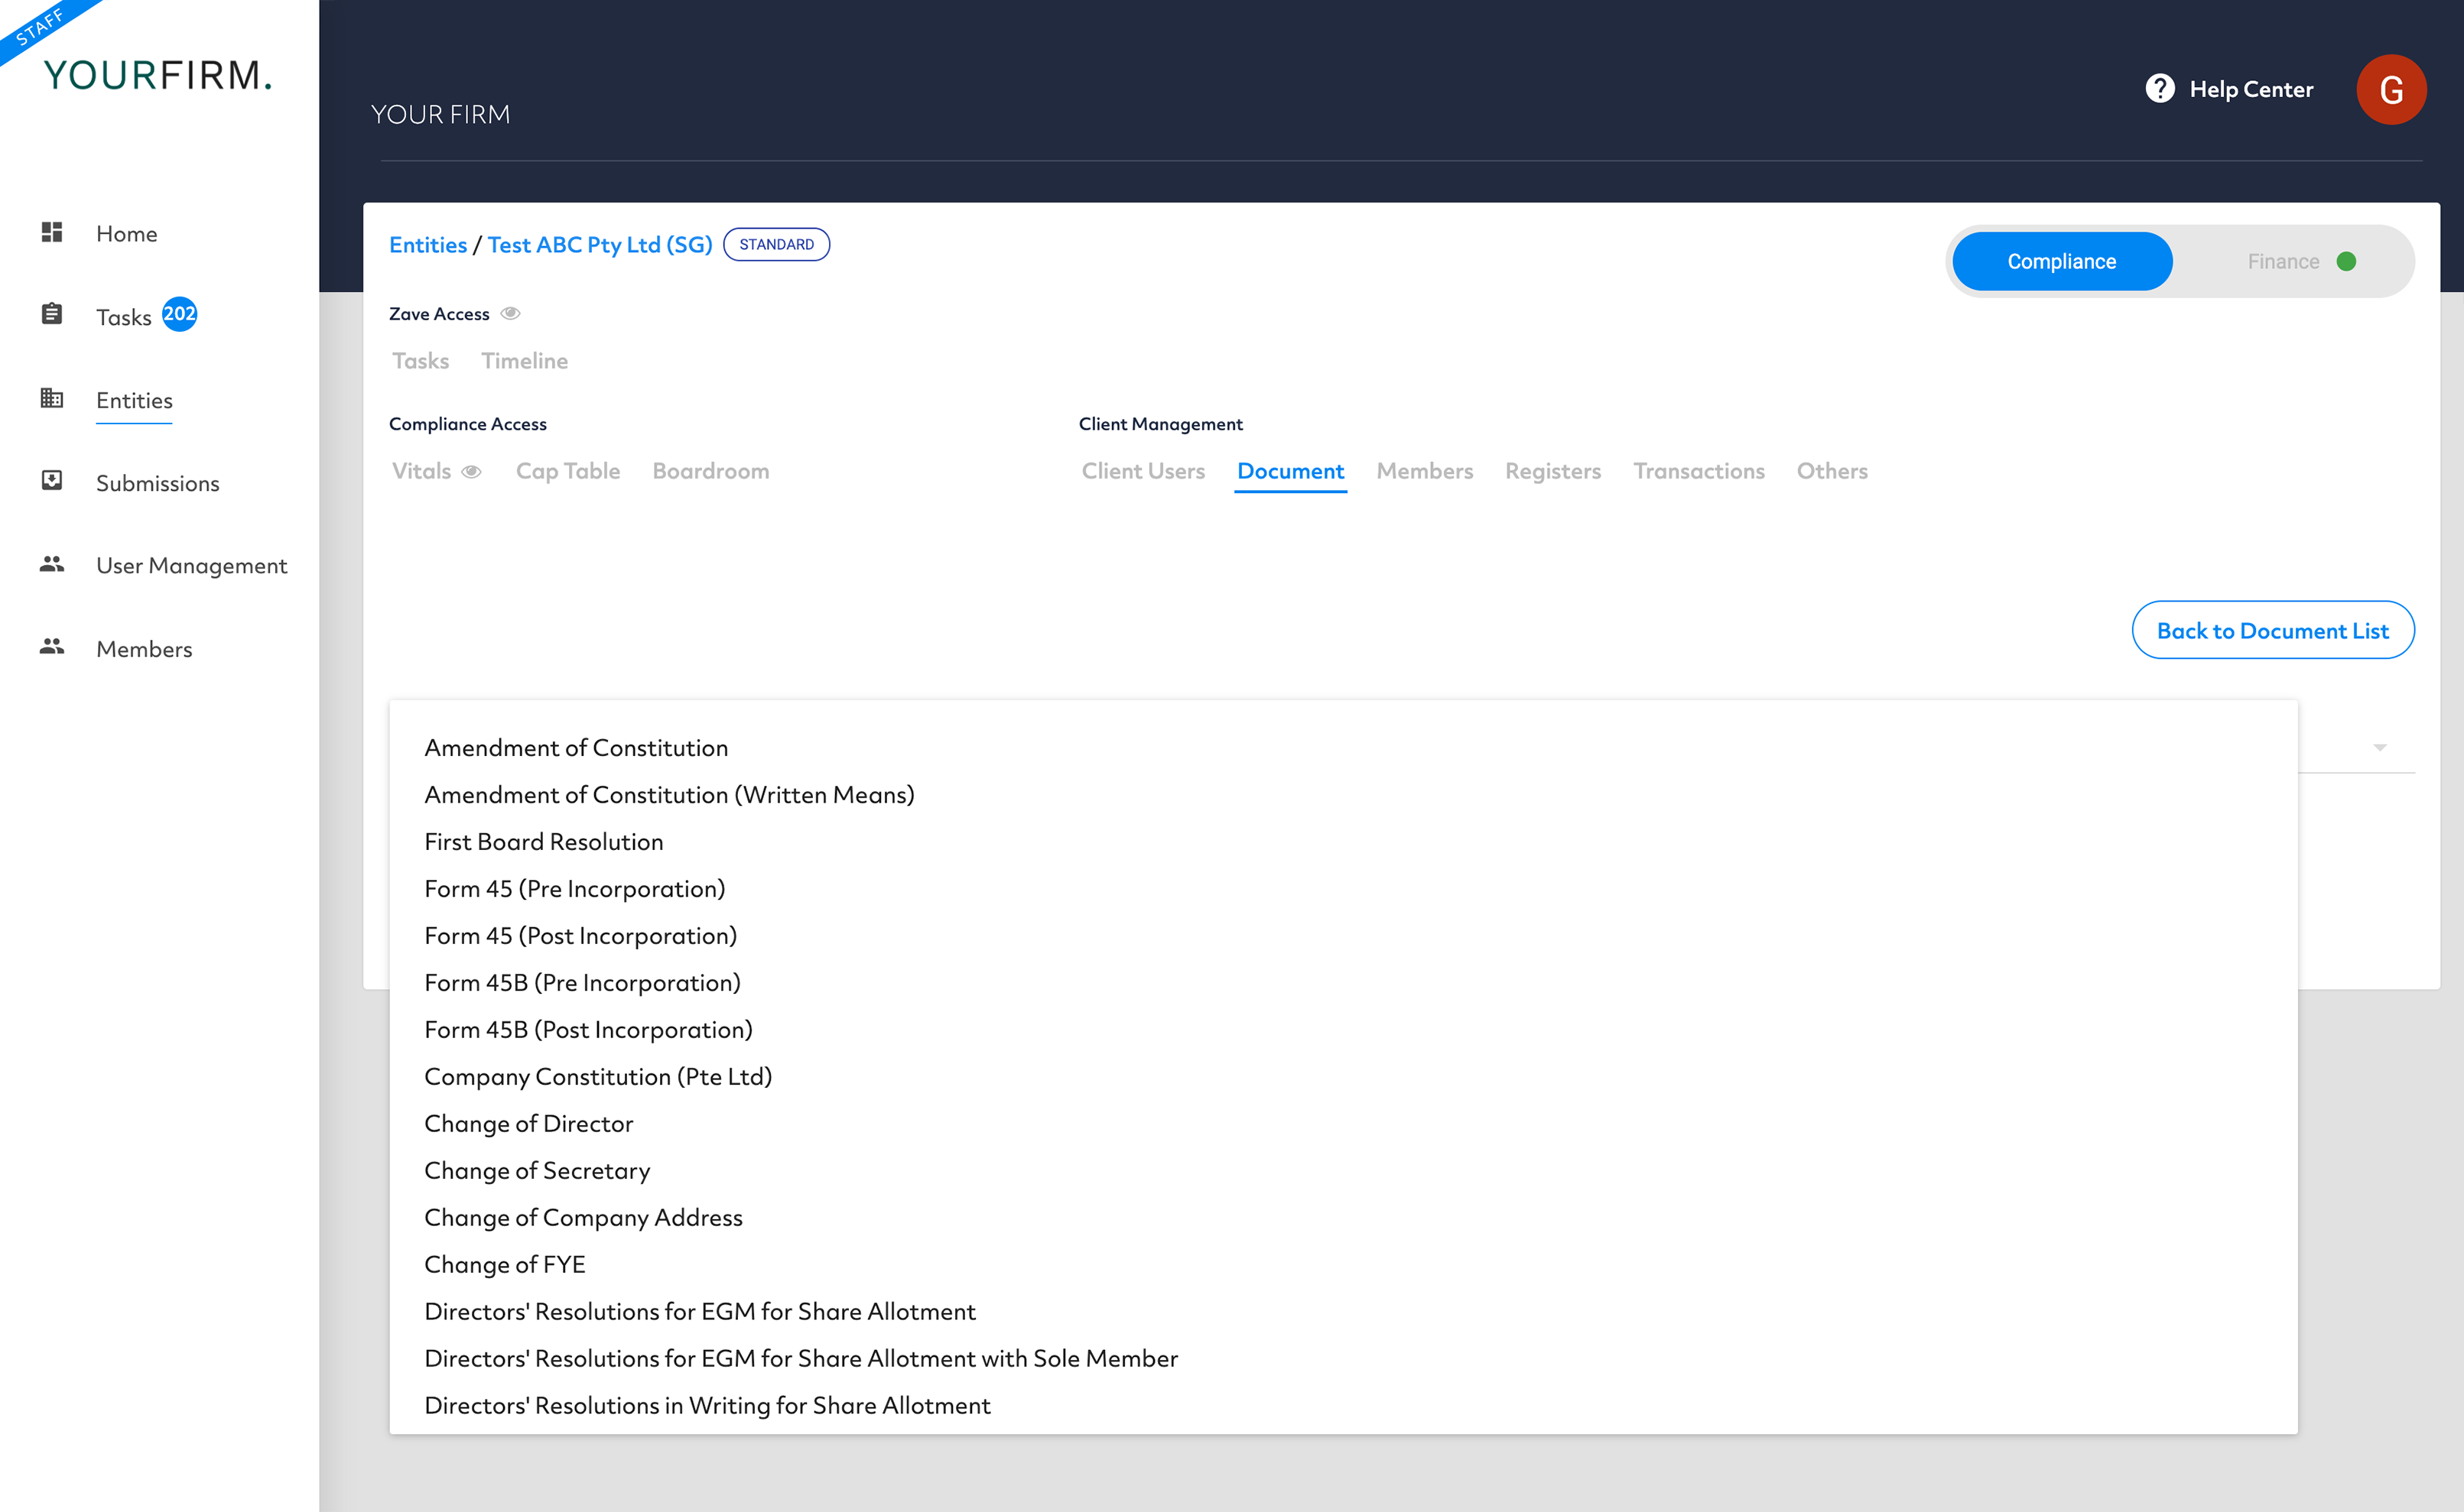Click the User Management people icon
This screenshot has width=2464, height=1512.
point(52,564)
